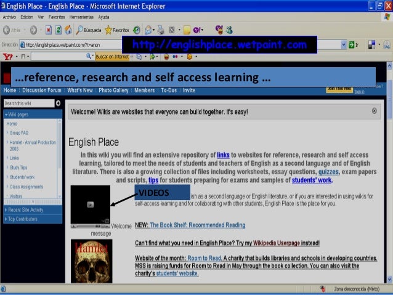This screenshot has height=295, width=393.
Task: Open the 'quizzes' hyperlink
Action: click(x=328, y=172)
